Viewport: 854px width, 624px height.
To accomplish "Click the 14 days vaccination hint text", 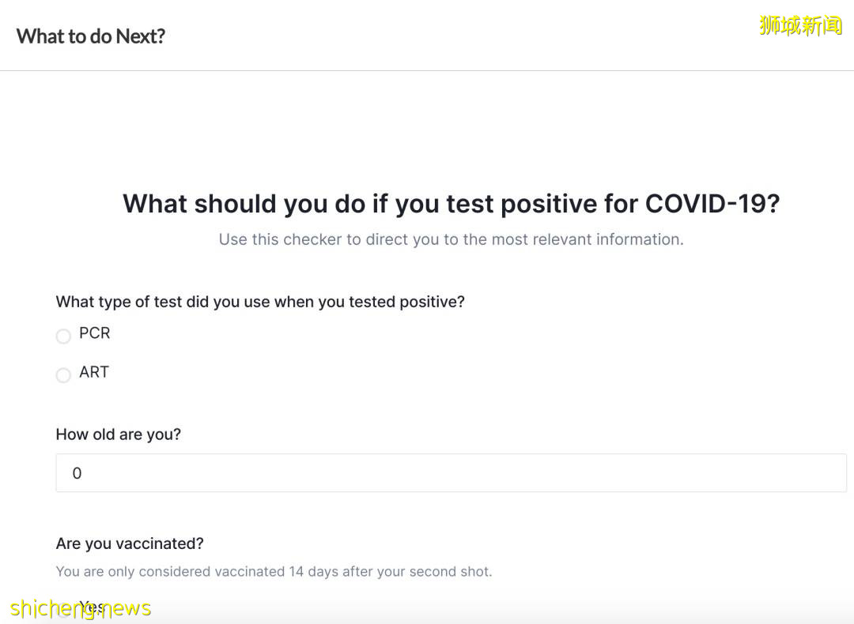I will pyautogui.click(x=274, y=571).
